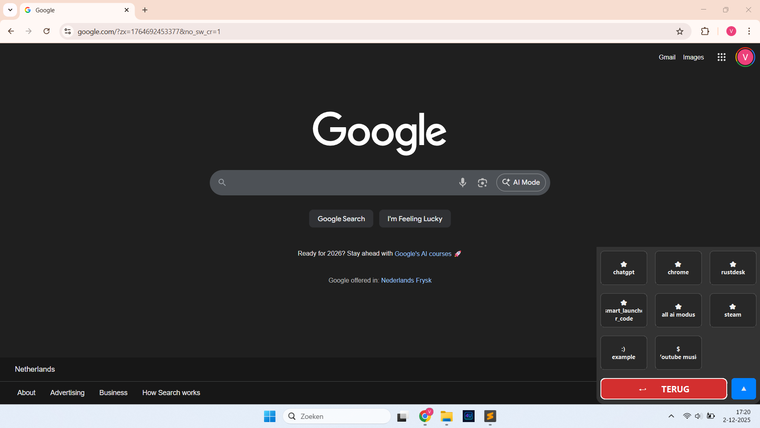760x428 pixels.
Task: Open the chatgpt shortcut in the launcher
Action: [x=623, y=268]
